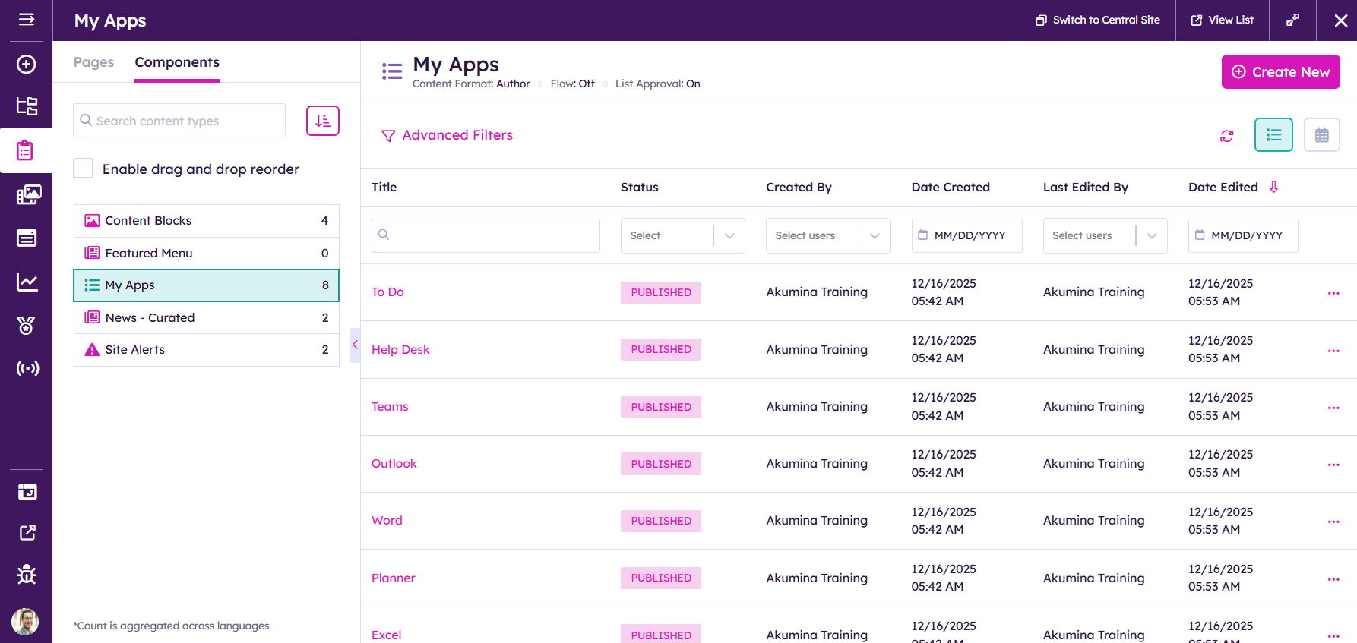This screenshot has height=643, width=1357.
Task: Enable drag and drop reorder checkbox
Action: tap(84, 169)
